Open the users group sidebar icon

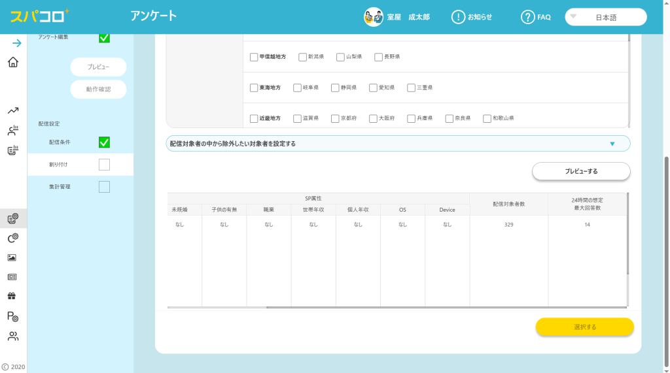pyautogui.click(x=13, y=336)
